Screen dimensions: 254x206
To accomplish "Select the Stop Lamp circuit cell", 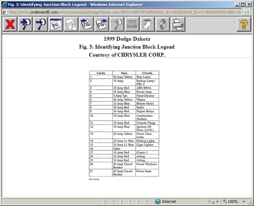I will click(147, 77).
